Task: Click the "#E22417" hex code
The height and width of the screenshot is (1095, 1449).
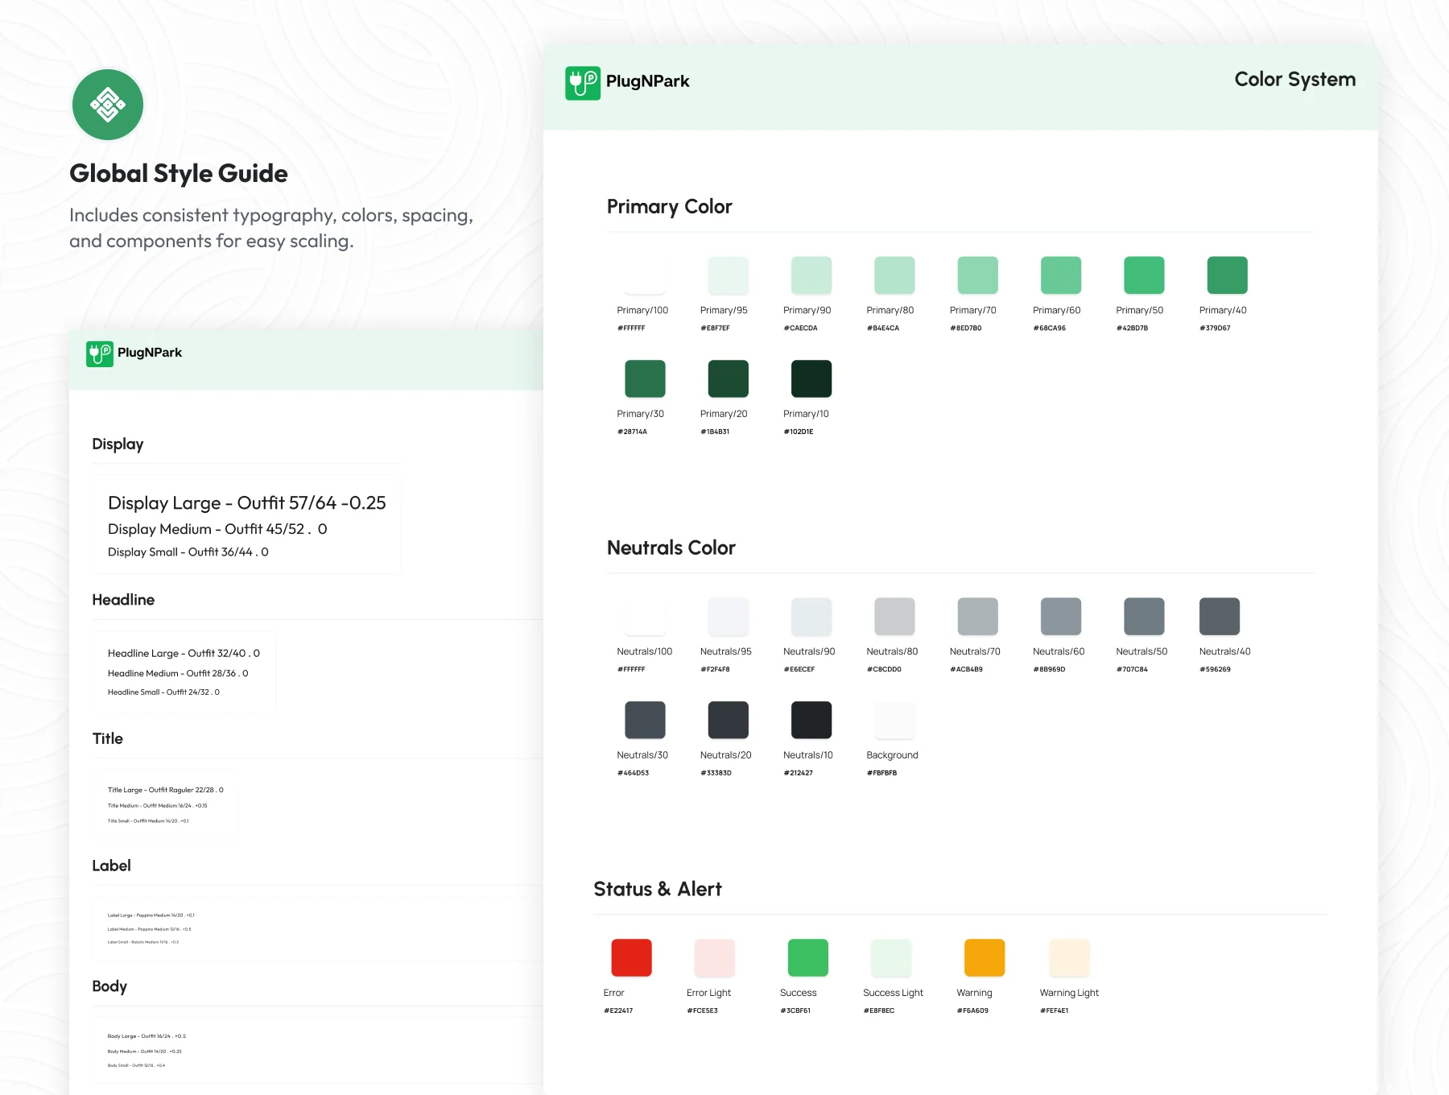Action: [x=618, y=1011]
